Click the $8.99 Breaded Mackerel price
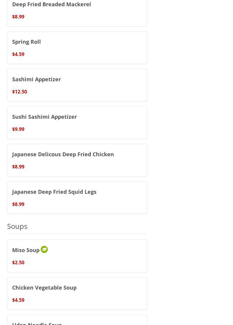233x325 pixels. [x=18, y=17]
